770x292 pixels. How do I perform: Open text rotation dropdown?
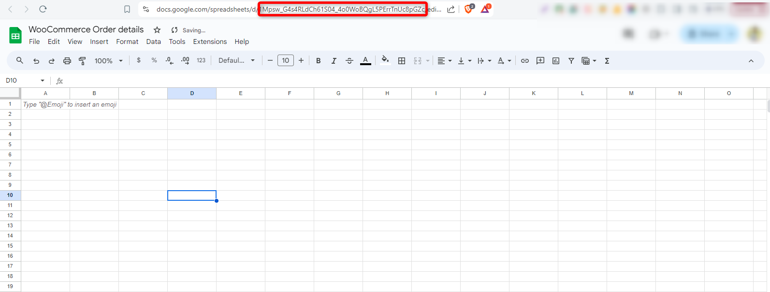504,60
